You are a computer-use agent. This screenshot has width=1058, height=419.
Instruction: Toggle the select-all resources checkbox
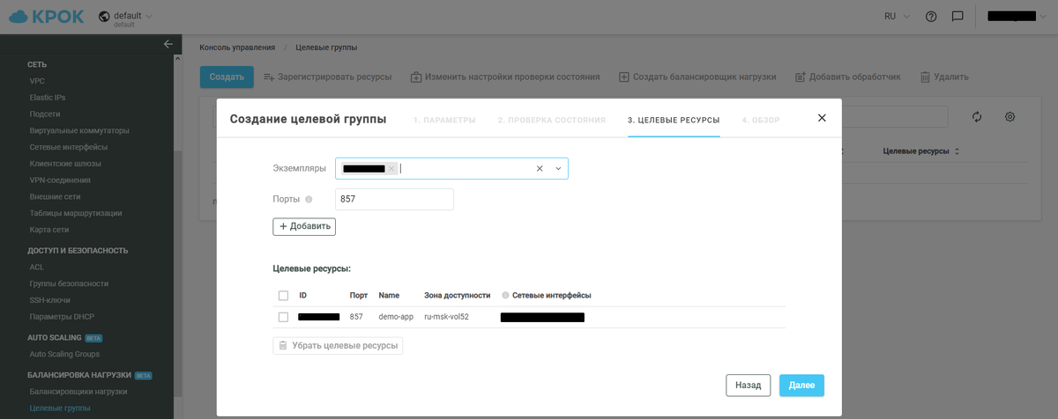(283, 296)
